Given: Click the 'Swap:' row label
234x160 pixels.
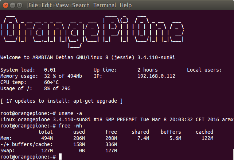Looking at the screenshot, I should (7, 151).
